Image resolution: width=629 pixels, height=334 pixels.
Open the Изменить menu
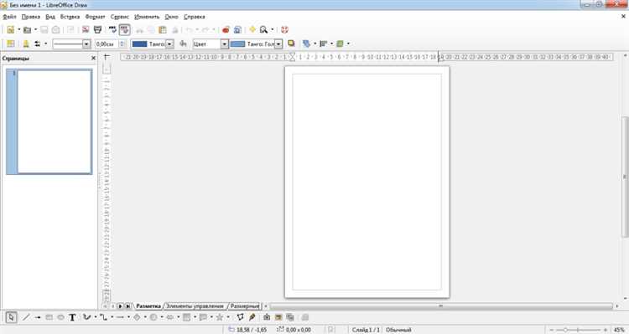coord(147,17)
